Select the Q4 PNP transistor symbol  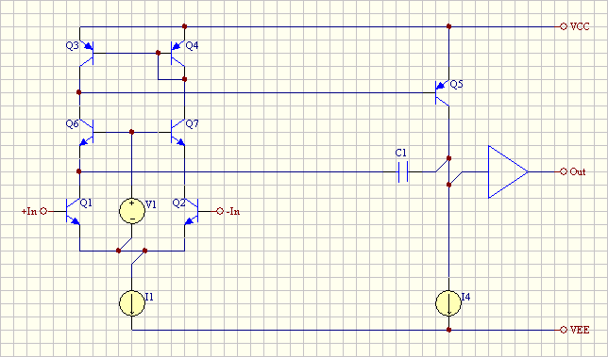[x=177, y=53]
